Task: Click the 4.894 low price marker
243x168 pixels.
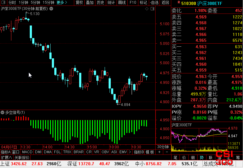Action: (125, 105)
